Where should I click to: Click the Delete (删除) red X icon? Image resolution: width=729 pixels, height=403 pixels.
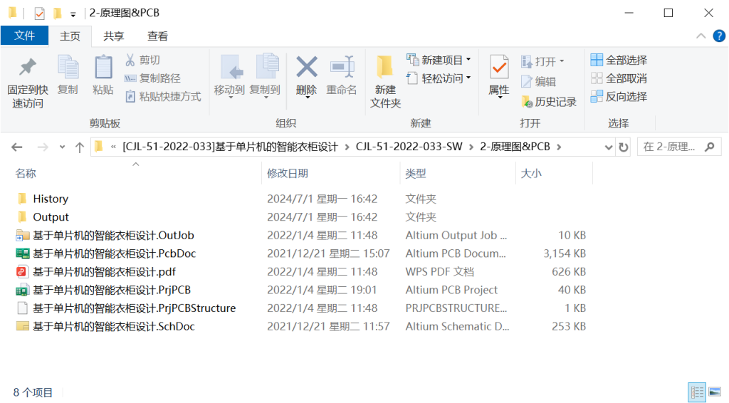pos(307,68)
